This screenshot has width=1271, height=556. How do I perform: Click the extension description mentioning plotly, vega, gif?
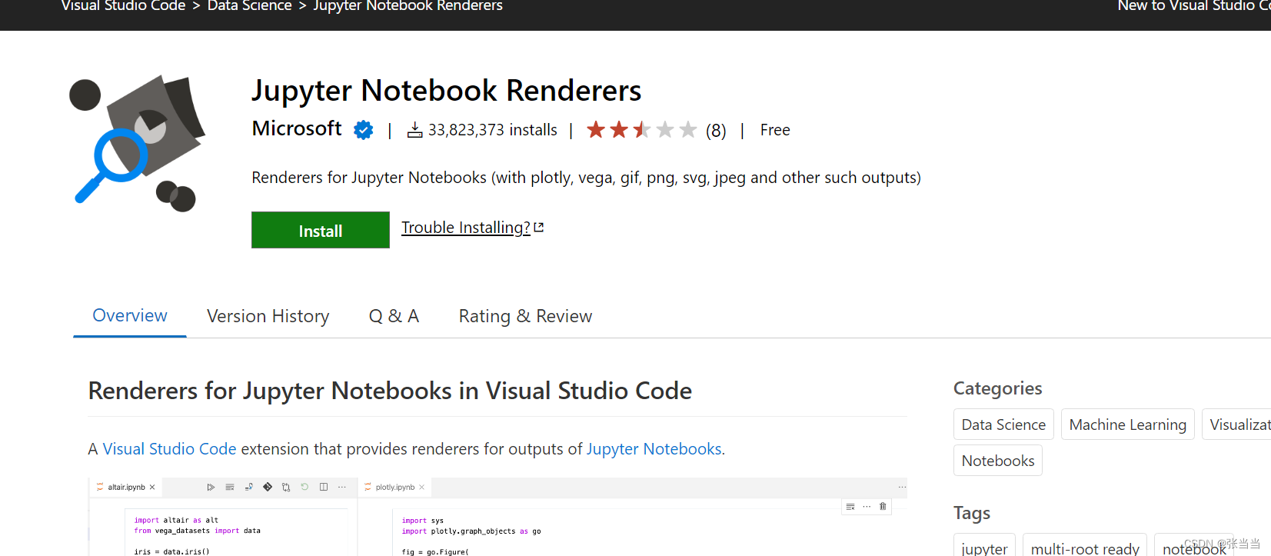586,178
